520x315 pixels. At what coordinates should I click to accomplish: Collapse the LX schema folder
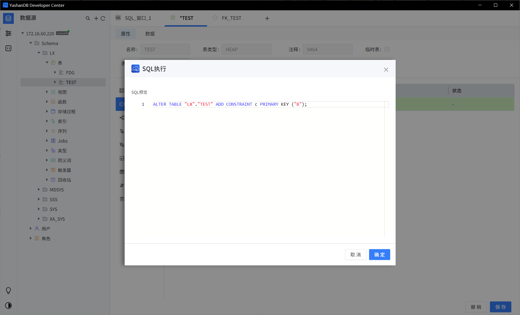coord(39,53)
